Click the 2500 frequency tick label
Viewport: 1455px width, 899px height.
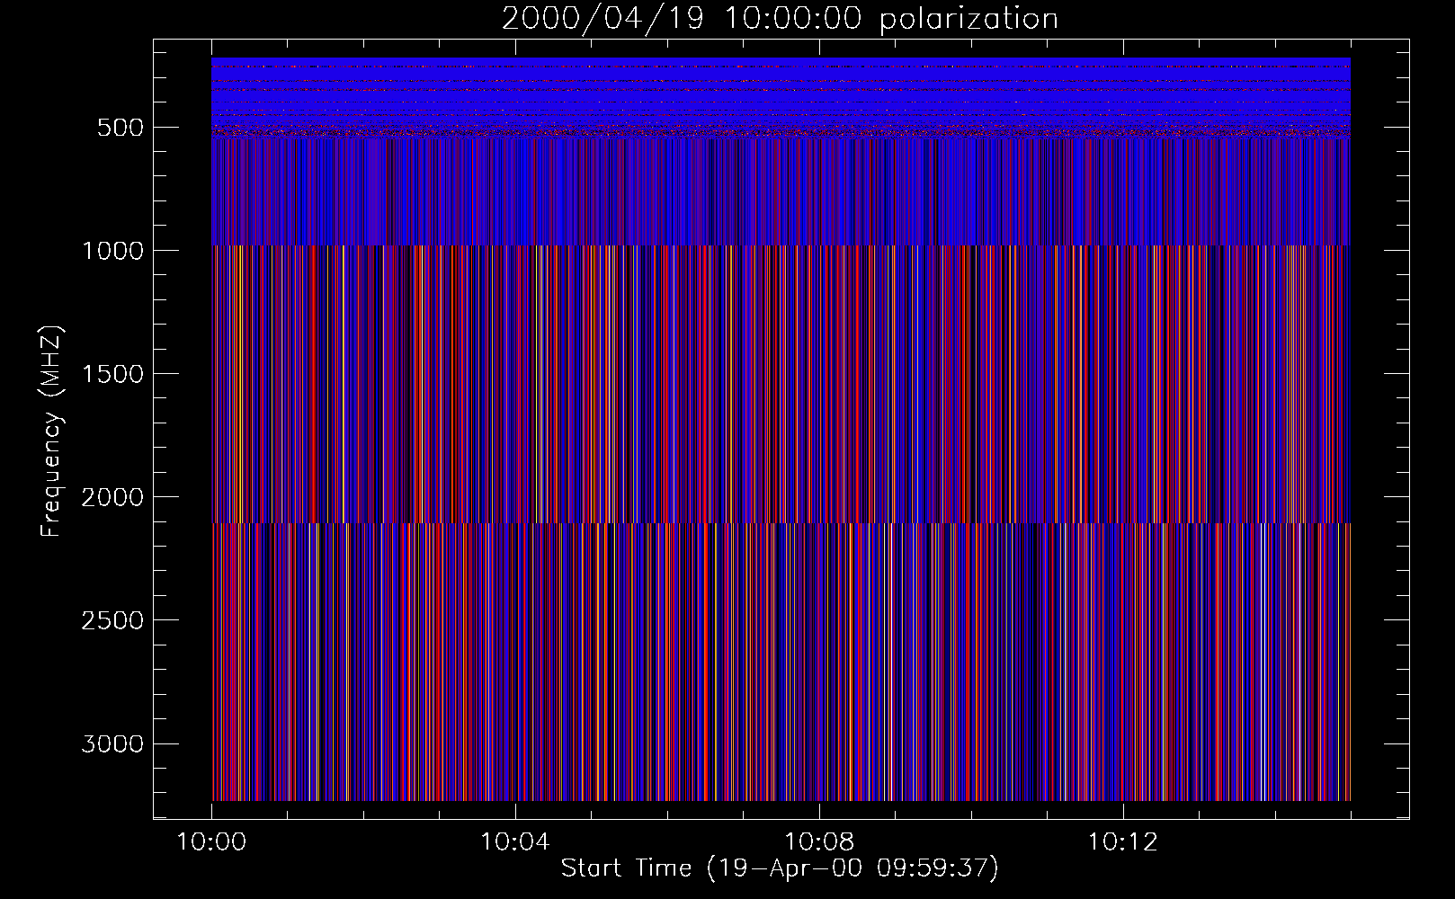tap(112, 620)
